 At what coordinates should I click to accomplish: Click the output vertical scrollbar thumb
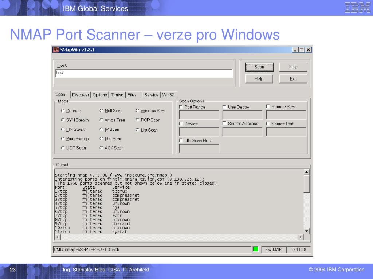coord(307,183)
